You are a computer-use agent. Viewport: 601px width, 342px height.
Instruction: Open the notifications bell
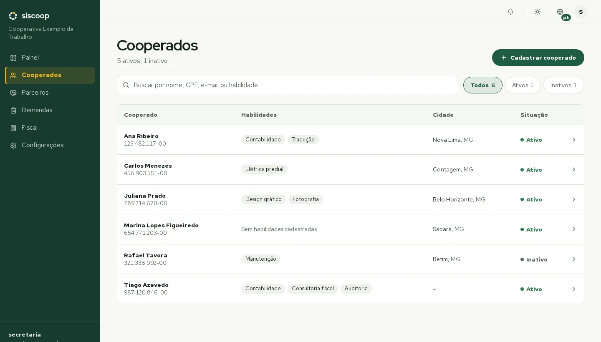click(x=510, y=12)
